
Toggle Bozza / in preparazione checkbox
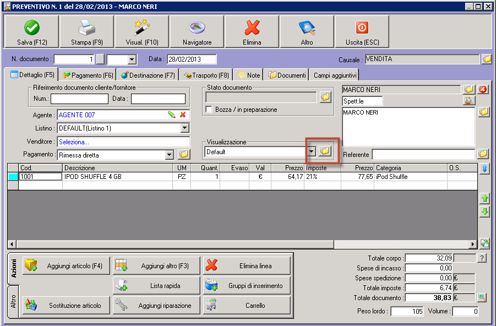209,110
